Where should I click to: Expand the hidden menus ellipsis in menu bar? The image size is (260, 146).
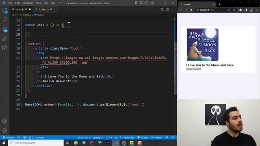pos(61,3)
